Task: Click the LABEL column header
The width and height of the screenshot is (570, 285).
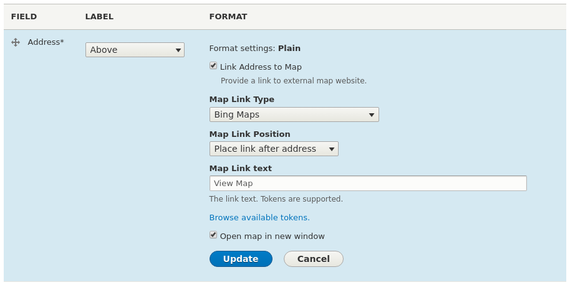Action: (x=99, y=17)
